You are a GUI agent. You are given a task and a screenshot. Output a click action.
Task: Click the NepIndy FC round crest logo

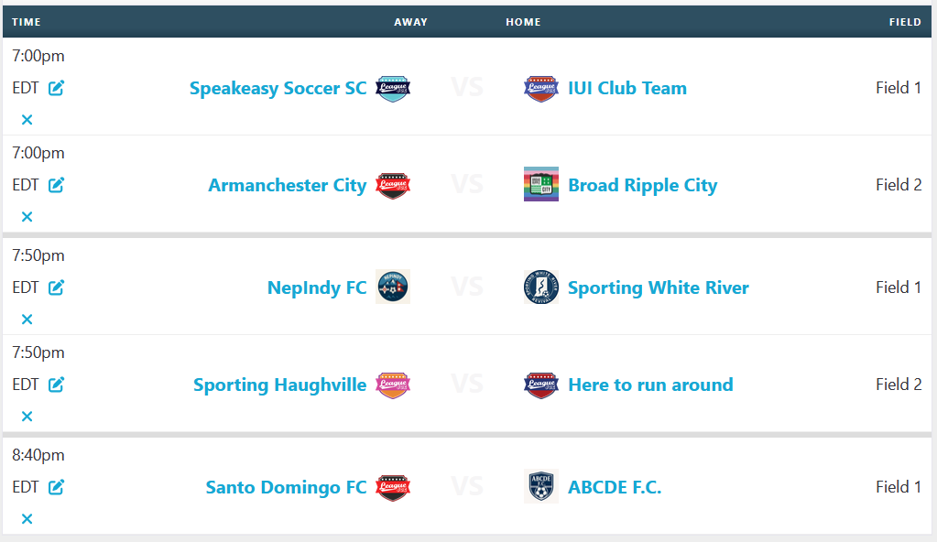tap(393, 287)
